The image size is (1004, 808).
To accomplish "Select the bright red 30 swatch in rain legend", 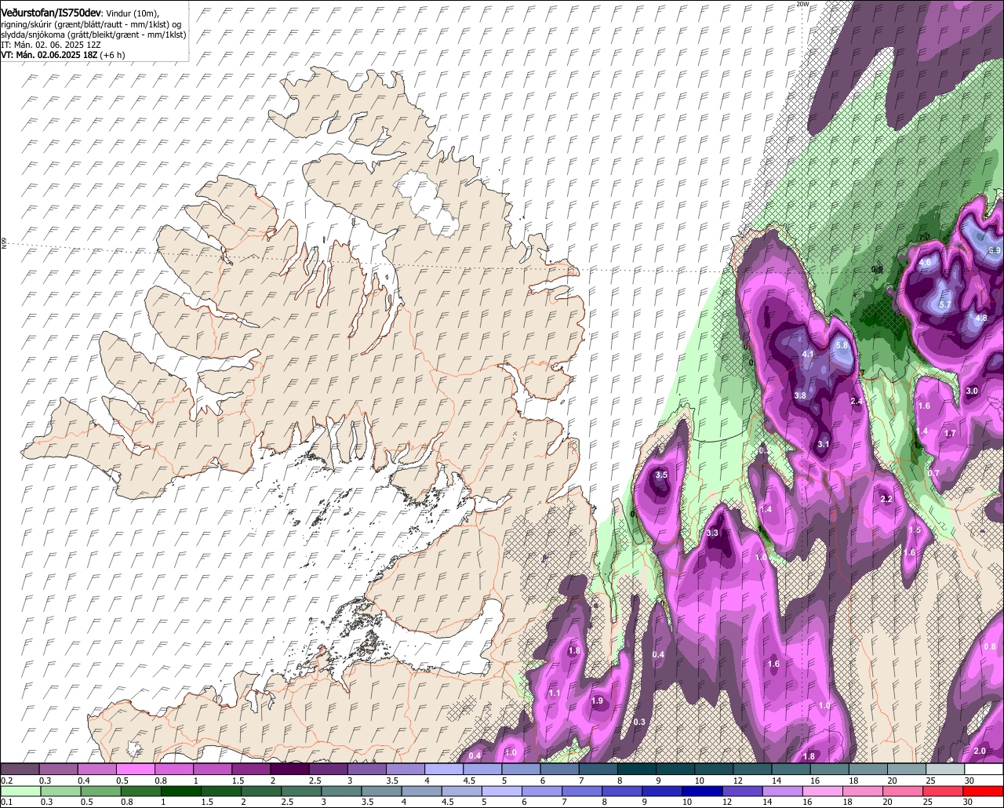I will 983,792.
